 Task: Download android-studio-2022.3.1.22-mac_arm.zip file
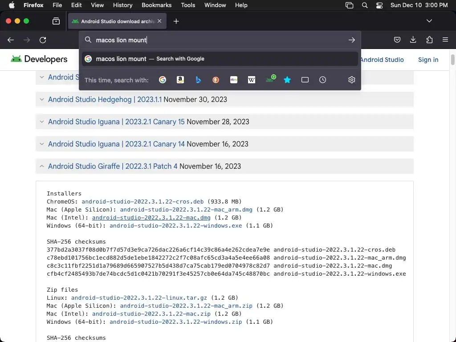click(x=186, y=306)
